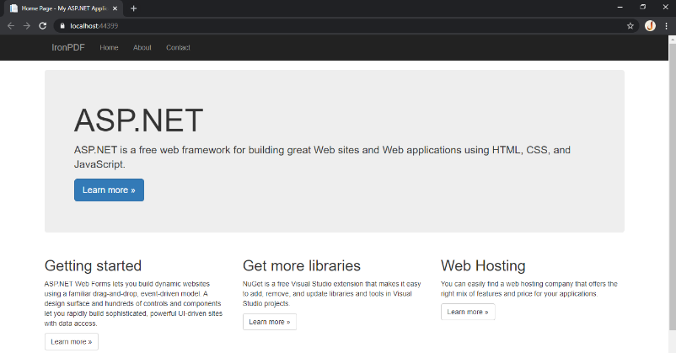
Task: Minimize the browser window
Action: pos(620,7)
